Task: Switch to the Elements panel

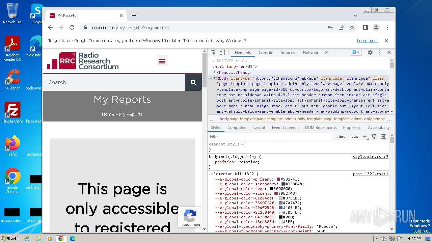Action: point(243,53)
